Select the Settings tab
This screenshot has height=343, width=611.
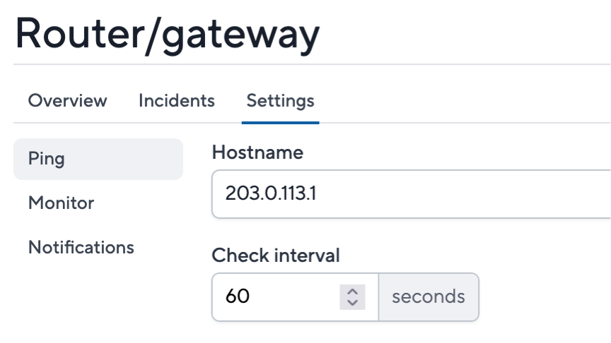click(x=280, y=101)
